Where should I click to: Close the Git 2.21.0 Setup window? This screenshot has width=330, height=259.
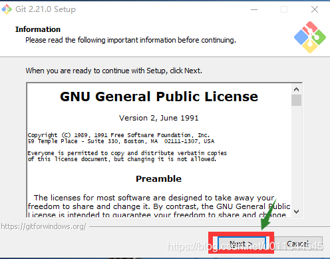pyautogui.click(x=315, y=9)
